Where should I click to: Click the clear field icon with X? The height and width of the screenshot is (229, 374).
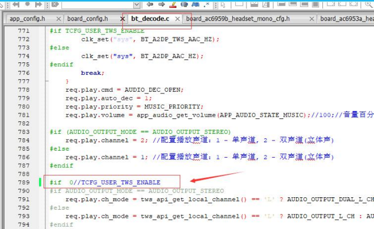(x=55, y=5)
